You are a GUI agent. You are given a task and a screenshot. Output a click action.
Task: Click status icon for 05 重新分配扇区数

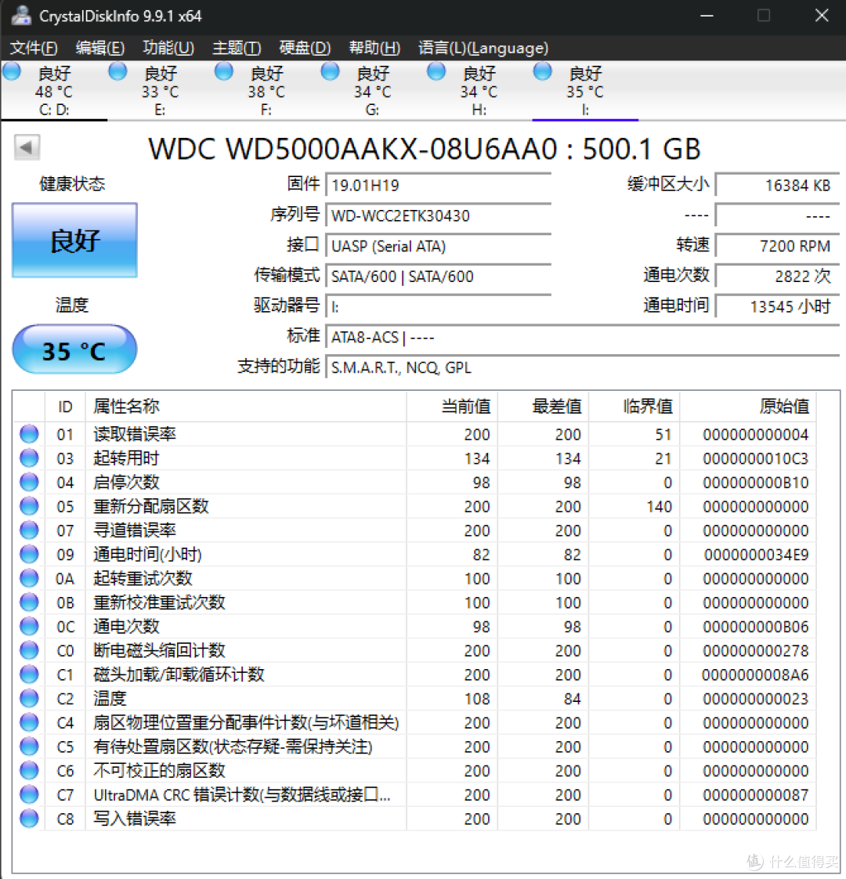(29, 506)
